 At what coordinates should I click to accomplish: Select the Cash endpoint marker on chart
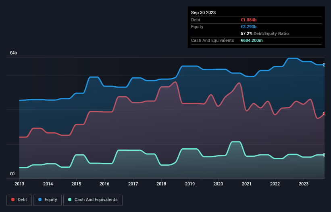click(324, 155)
